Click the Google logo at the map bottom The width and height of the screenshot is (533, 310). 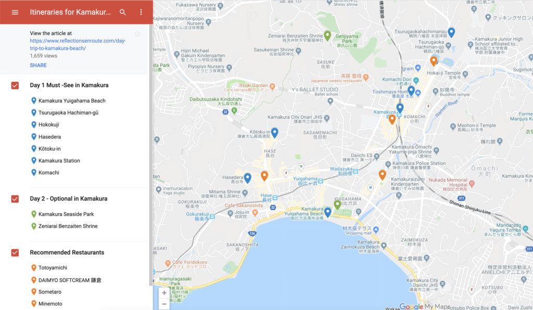point(411,306)
